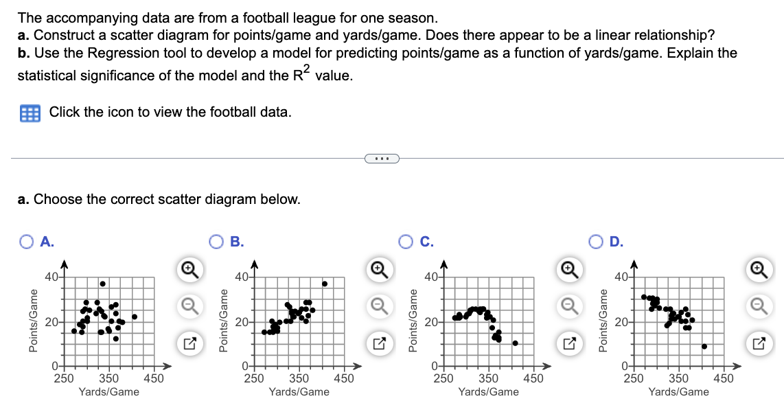Click the zoom-out magnifier beside diagram A
Viewport: 784px width, 412px height.
tap(189, 305)
